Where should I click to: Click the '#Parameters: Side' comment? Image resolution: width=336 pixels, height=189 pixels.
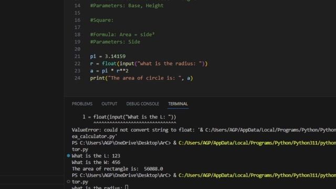pos(115,42)
